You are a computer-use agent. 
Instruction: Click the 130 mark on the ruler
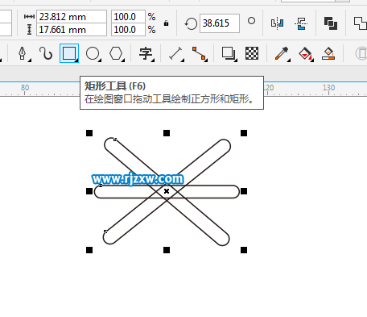point(328,88)
